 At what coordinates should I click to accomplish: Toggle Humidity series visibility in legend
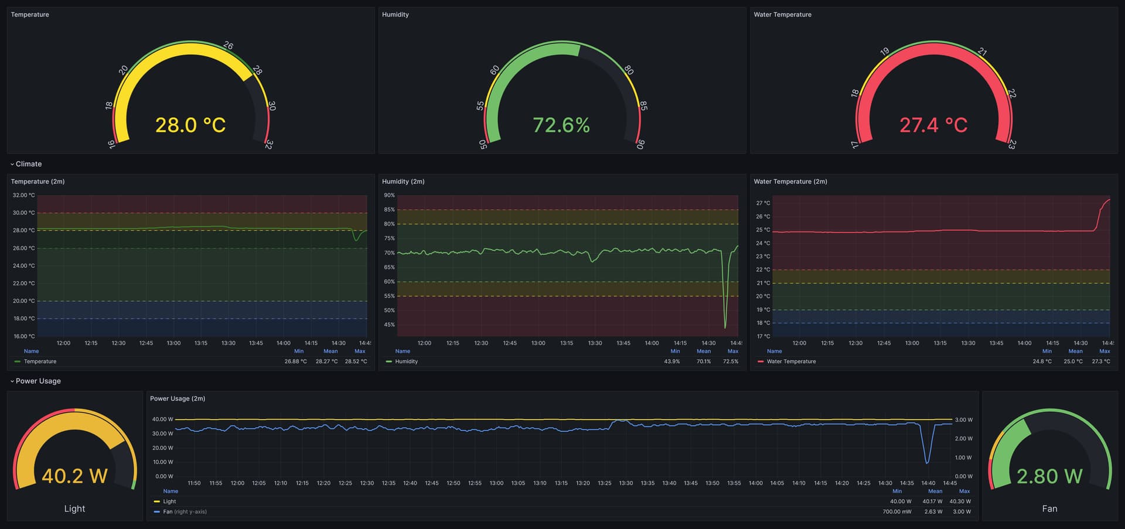pyautogui.click(x=406, y=362)
